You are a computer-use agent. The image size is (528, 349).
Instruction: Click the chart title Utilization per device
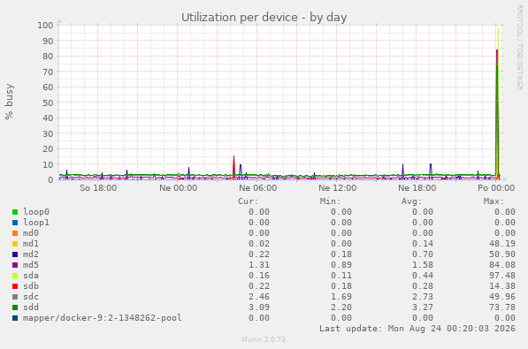[264, 17]
